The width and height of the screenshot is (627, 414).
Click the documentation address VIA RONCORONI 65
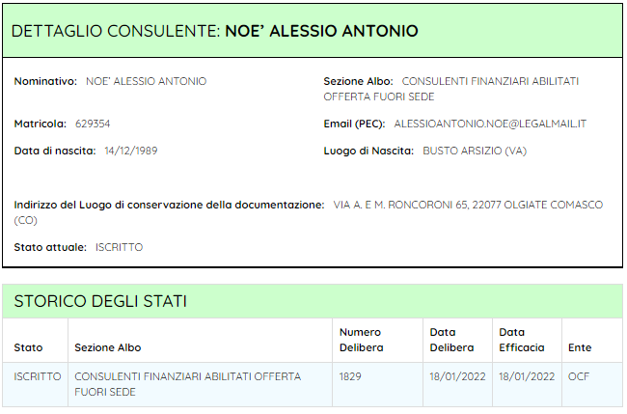[309, 212]
